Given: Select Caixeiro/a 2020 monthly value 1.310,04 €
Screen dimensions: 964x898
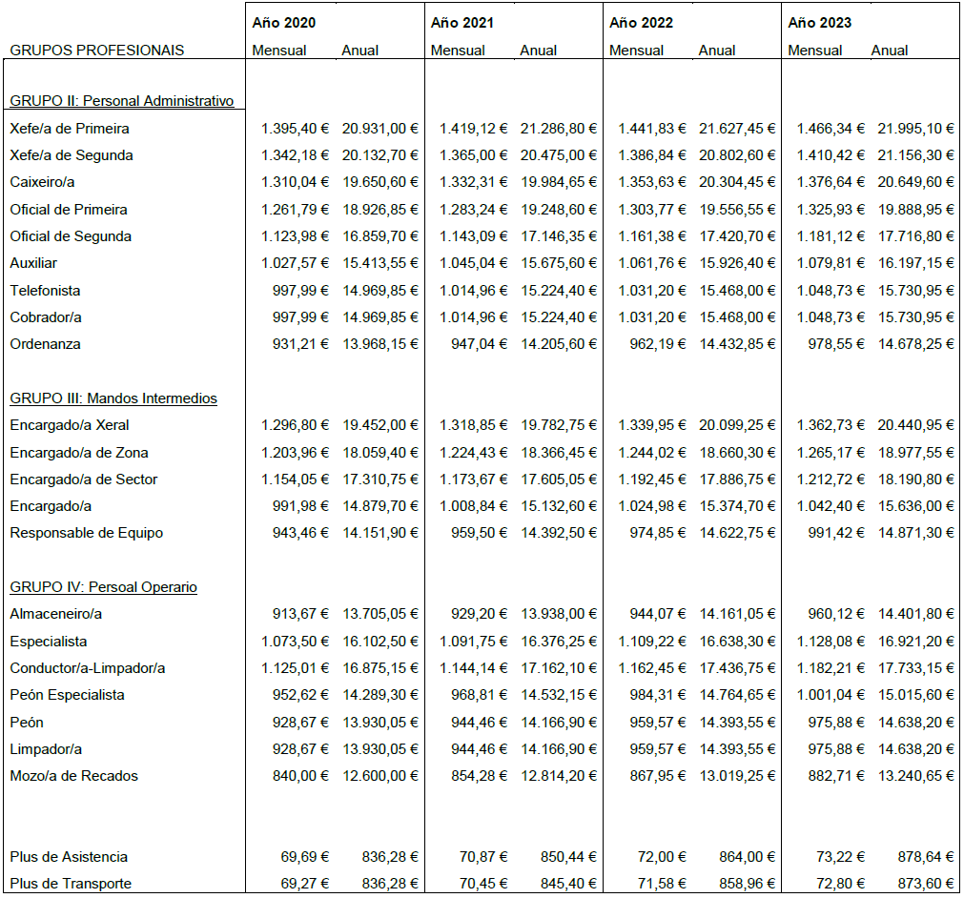Looking at the screenshot, I should pyautogui.click(x=296, y=182).
